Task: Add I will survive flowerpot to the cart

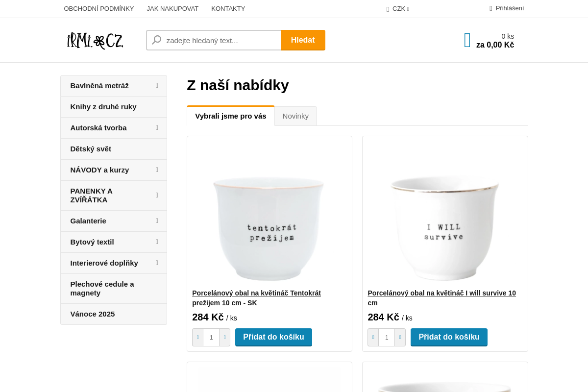Action: coord(449,337)
